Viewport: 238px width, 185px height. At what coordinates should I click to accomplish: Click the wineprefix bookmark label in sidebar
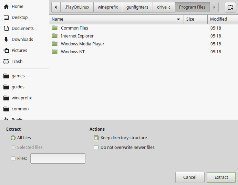coord(22,98)
